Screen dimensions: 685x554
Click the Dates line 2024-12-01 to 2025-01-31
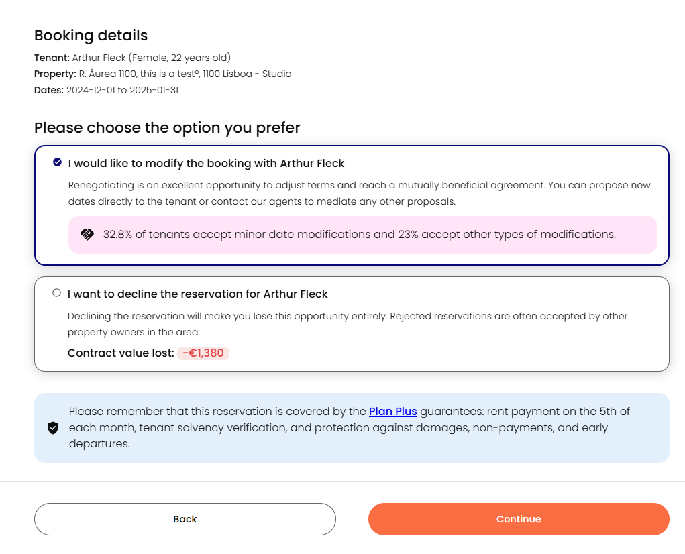coord(106,90)
